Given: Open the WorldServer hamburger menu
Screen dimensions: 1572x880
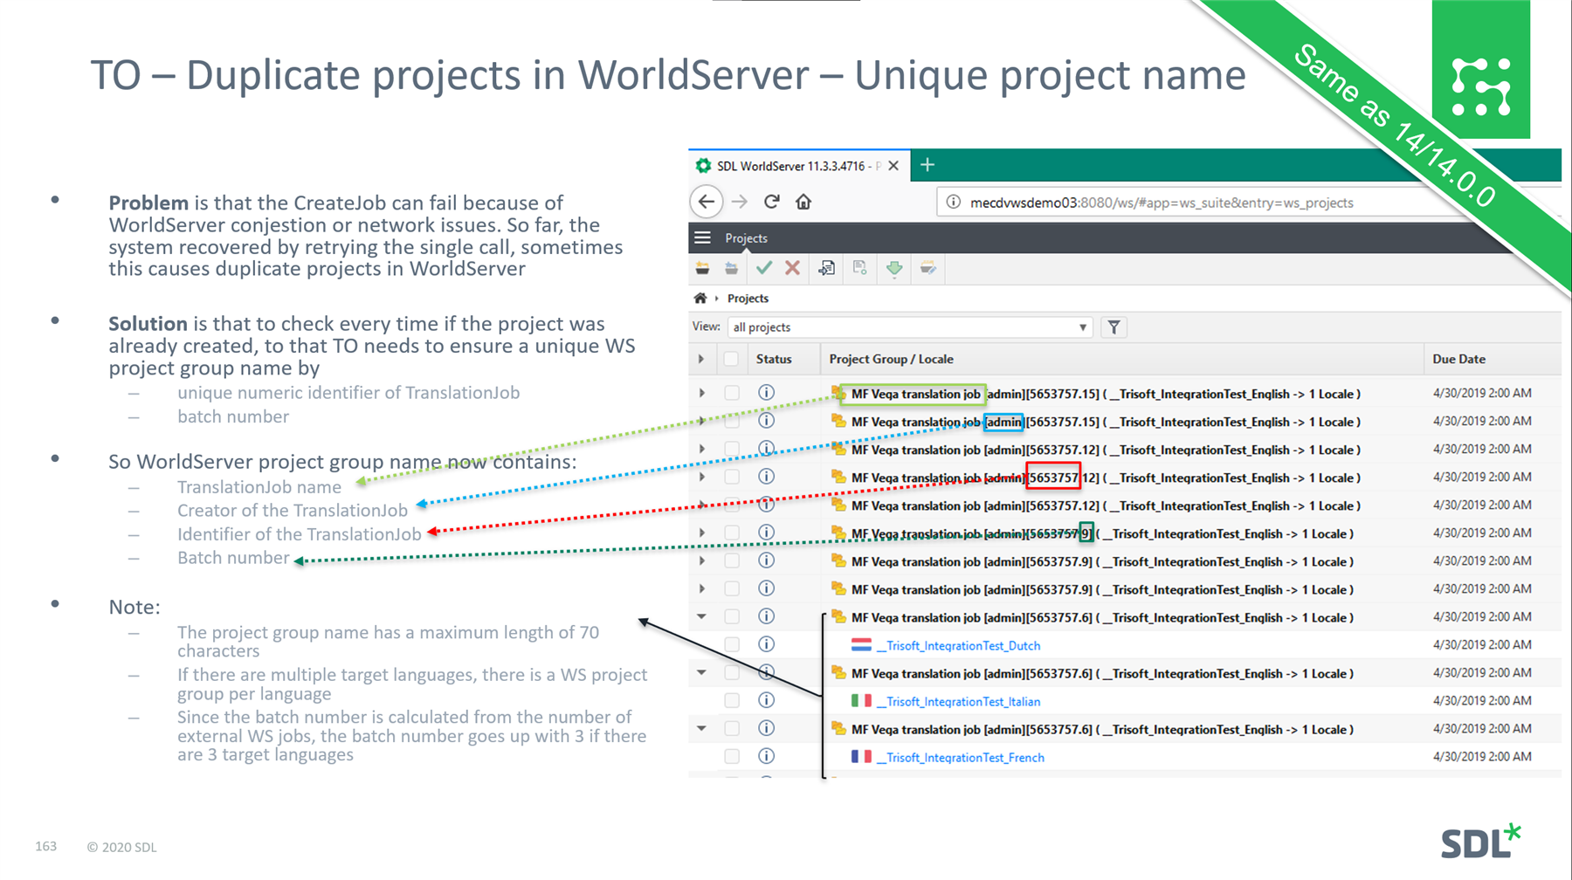Looking at the screenshot, I should [702, 237].
